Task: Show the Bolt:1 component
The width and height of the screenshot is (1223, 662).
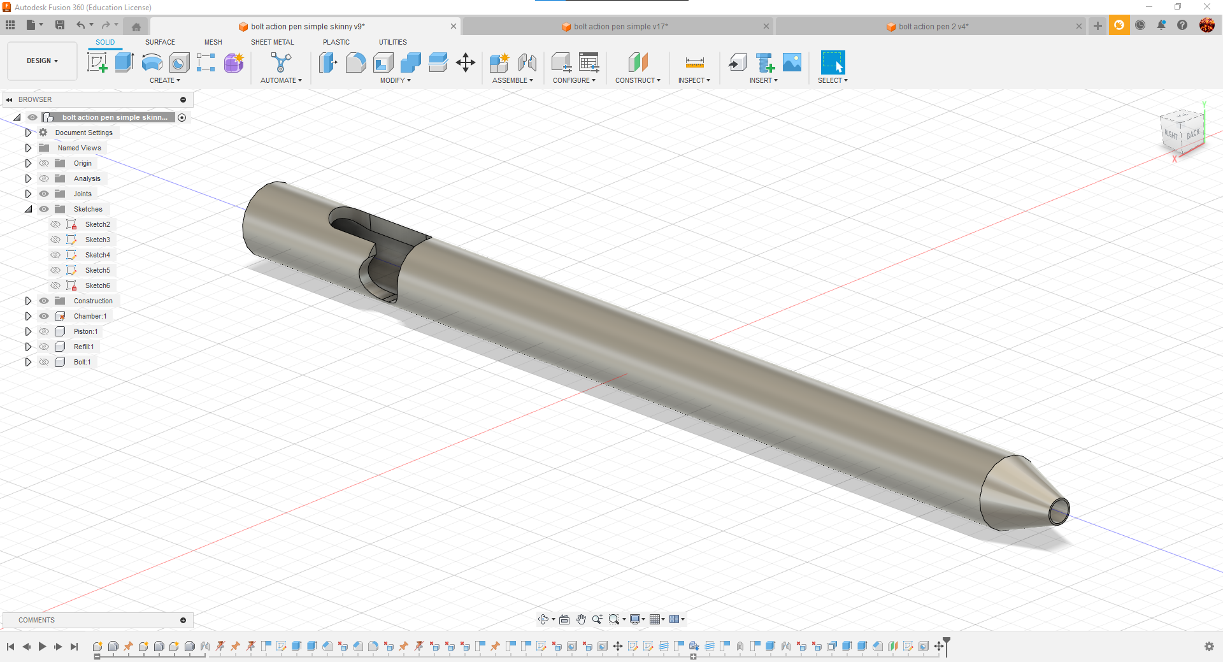Action: [x=44, y=362]
